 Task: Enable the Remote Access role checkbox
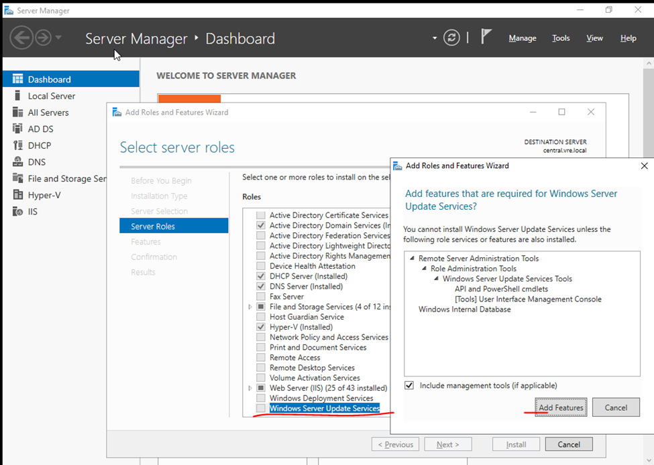[x=260, y=357]
